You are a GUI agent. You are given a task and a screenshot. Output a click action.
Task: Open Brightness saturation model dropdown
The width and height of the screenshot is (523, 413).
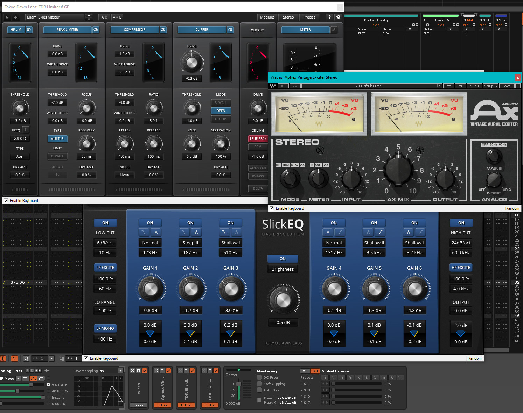click(283, 269)
